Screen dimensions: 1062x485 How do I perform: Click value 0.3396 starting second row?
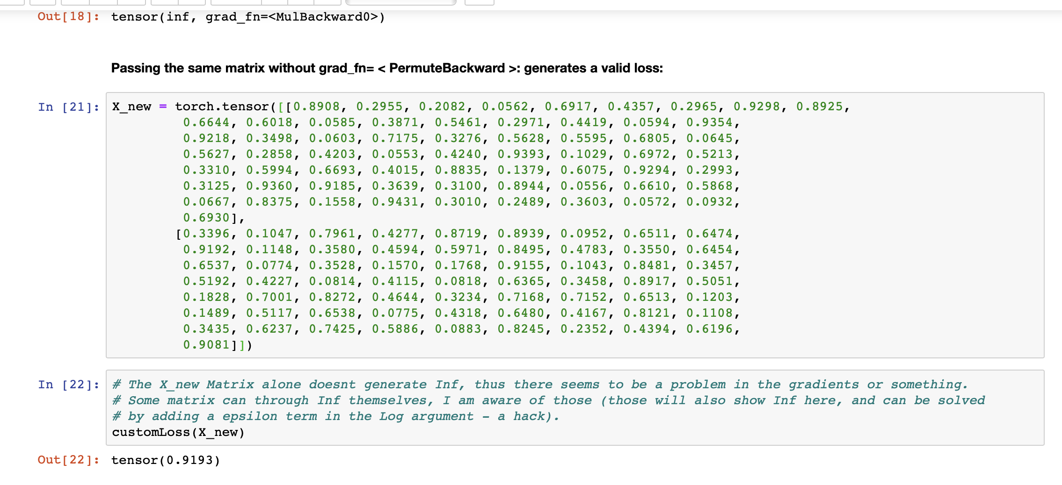(206, 234)
